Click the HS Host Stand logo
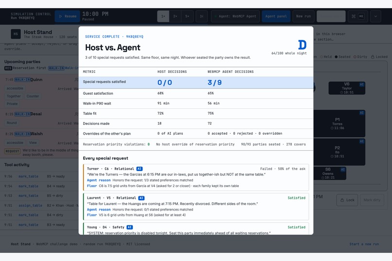This screenshot has height=261, width=392. [x=16, y=34]
